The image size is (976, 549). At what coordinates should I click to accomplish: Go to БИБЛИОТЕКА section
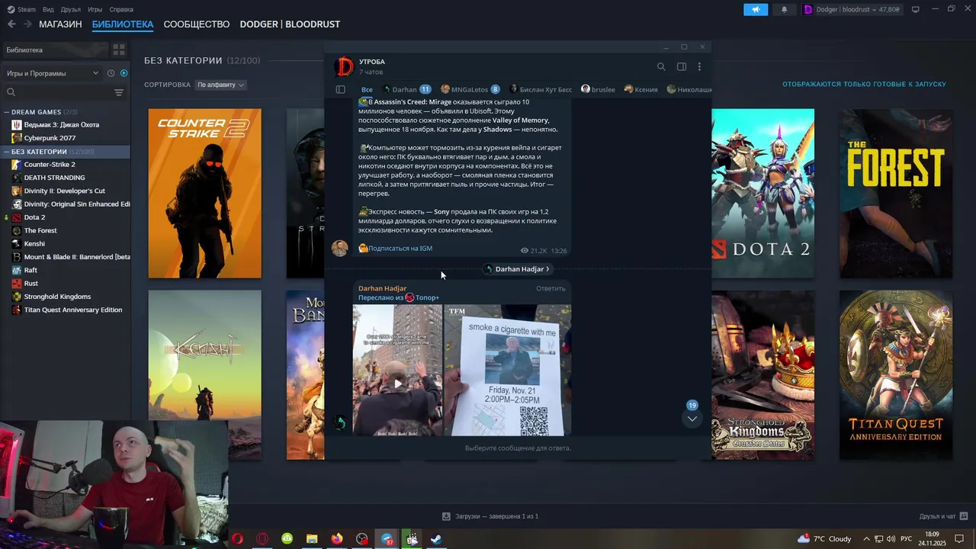123,24
